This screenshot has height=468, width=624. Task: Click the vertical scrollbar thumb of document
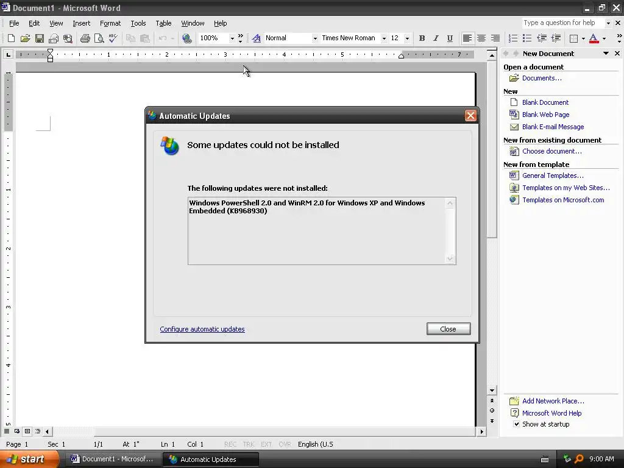[492, 149]
